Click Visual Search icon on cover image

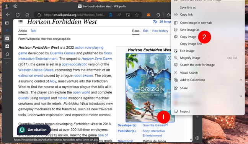point(169,58)
